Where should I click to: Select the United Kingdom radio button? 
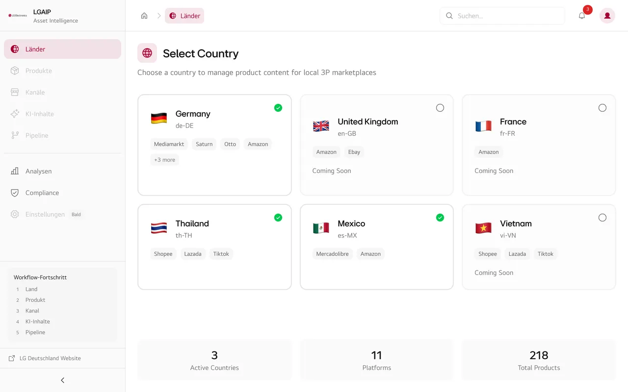point(440,108)
